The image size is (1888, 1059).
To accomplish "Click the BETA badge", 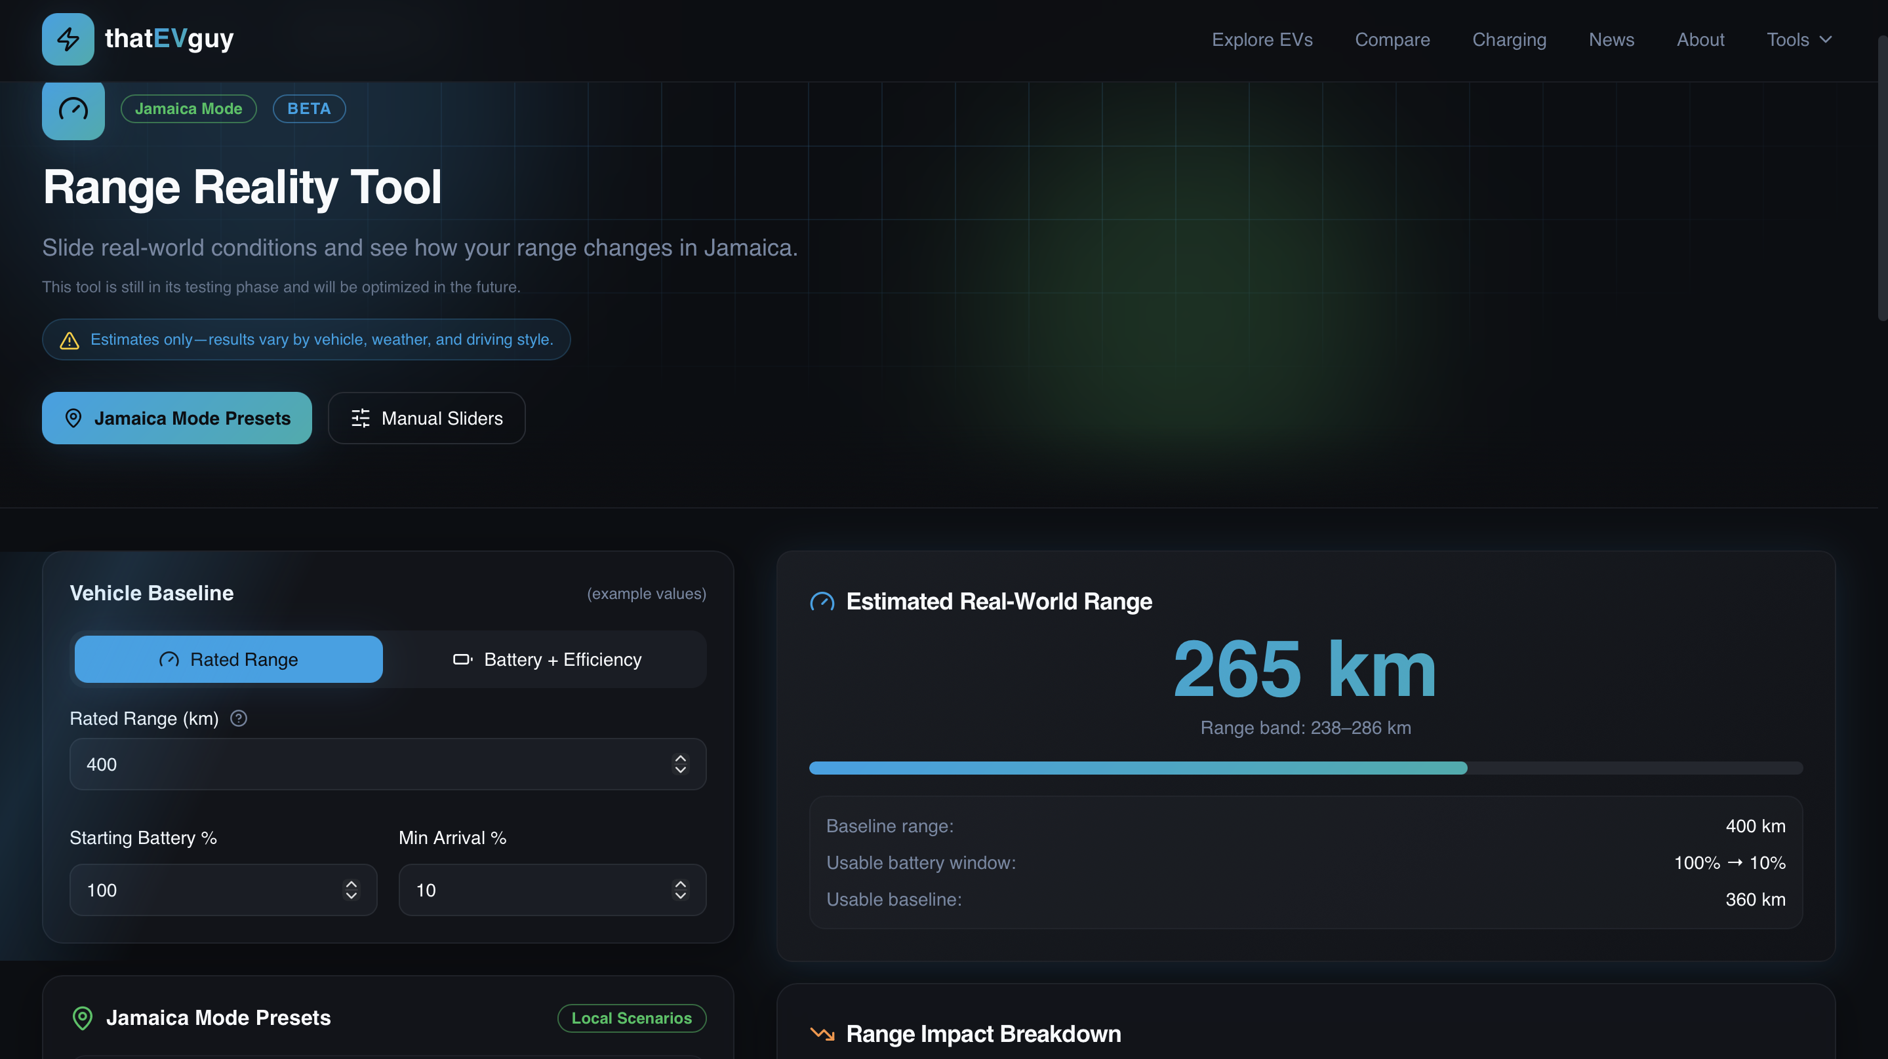I will 309,108.
